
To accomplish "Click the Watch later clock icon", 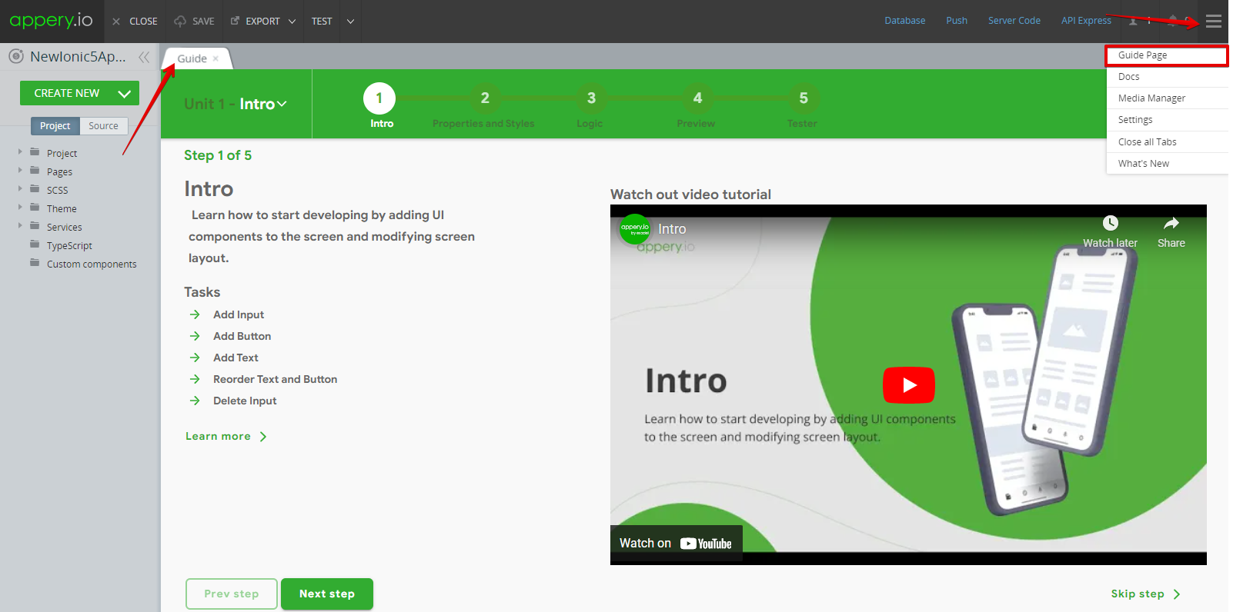I will point(1110,223).
